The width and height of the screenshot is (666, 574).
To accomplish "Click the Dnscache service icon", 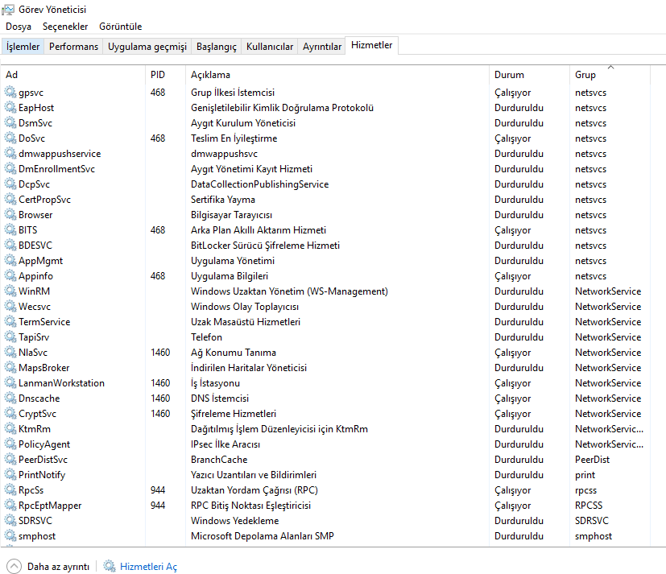I will [10, 398].
